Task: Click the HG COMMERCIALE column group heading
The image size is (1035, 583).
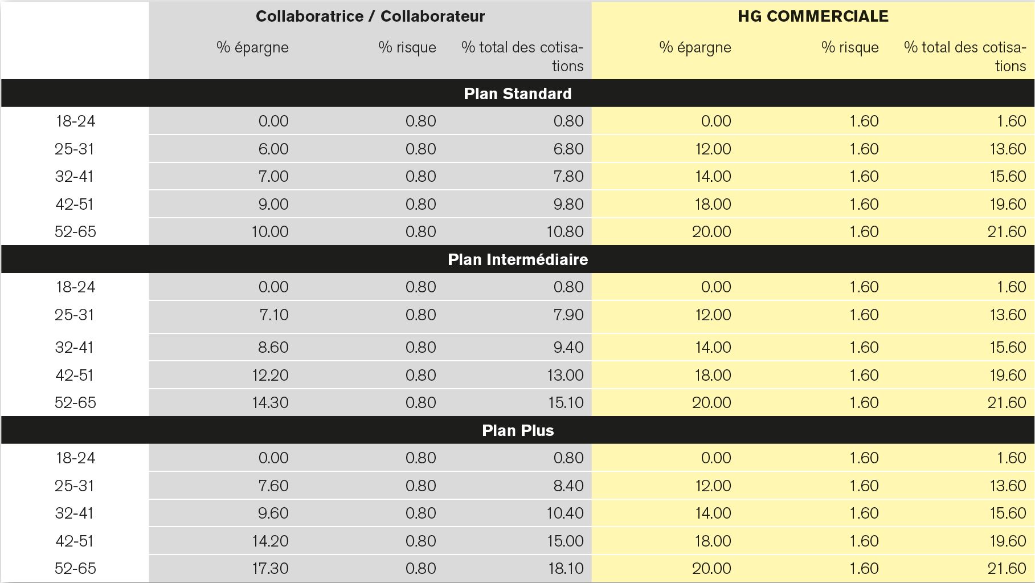Action: pos(813,16)
